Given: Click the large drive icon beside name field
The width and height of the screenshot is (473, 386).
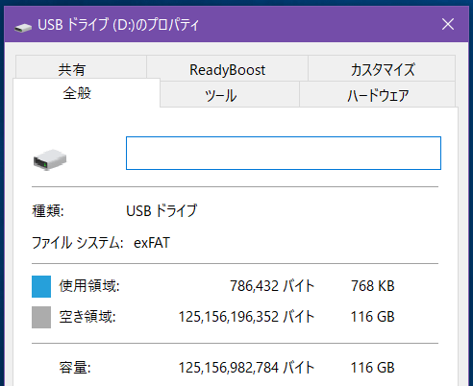Looking at the screenshot, I should click(50, 159).
